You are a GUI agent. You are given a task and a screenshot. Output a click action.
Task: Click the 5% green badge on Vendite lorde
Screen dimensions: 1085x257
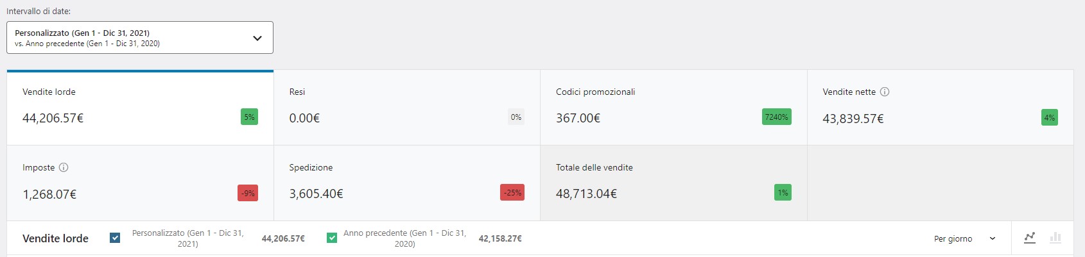249,117
